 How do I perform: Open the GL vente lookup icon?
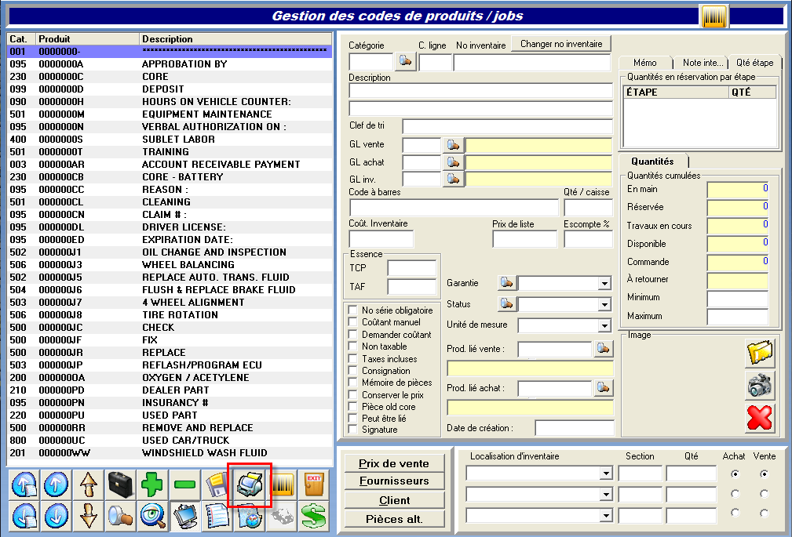click(x=453, y=145)
